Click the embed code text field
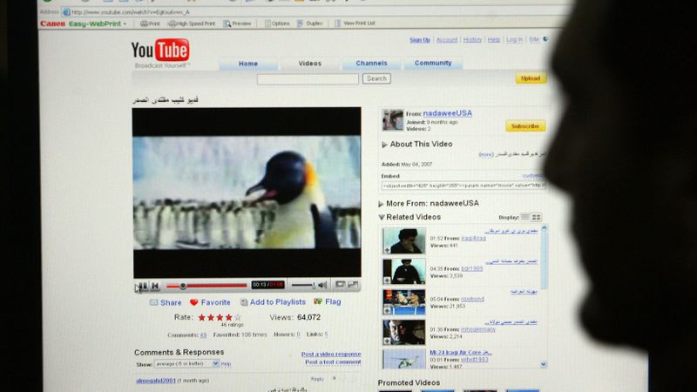 click(x=464, y=186)
